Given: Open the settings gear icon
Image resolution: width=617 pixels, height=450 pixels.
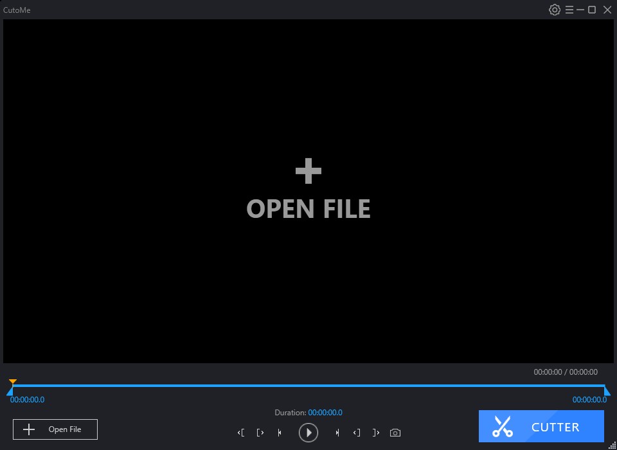Looking at the screenshot, I should pyautogui.click(x=554, y=10).
